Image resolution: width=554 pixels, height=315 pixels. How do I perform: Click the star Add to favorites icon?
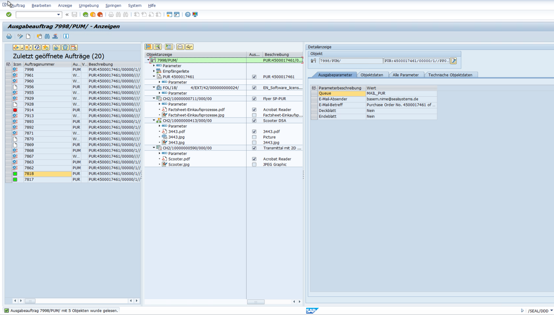(x=46, y=47)
